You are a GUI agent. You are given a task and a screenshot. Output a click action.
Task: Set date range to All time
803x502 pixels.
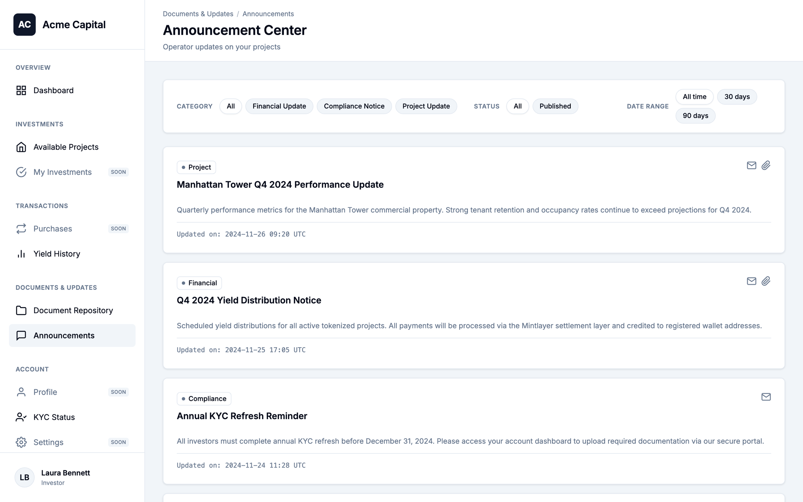pos(695,97)
